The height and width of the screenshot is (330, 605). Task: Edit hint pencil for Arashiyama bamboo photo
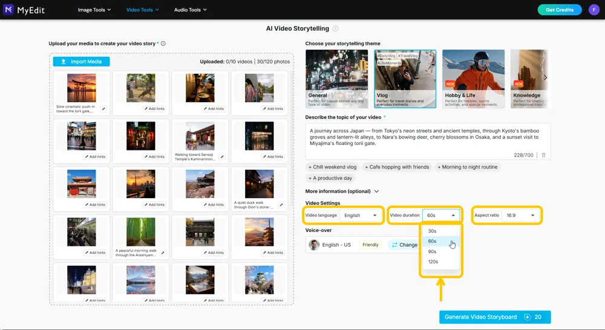163,253
